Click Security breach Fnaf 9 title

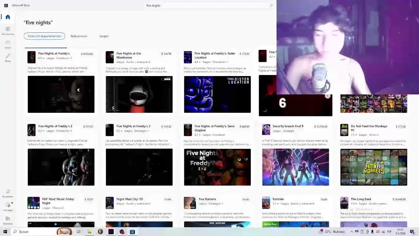point(288,126)
